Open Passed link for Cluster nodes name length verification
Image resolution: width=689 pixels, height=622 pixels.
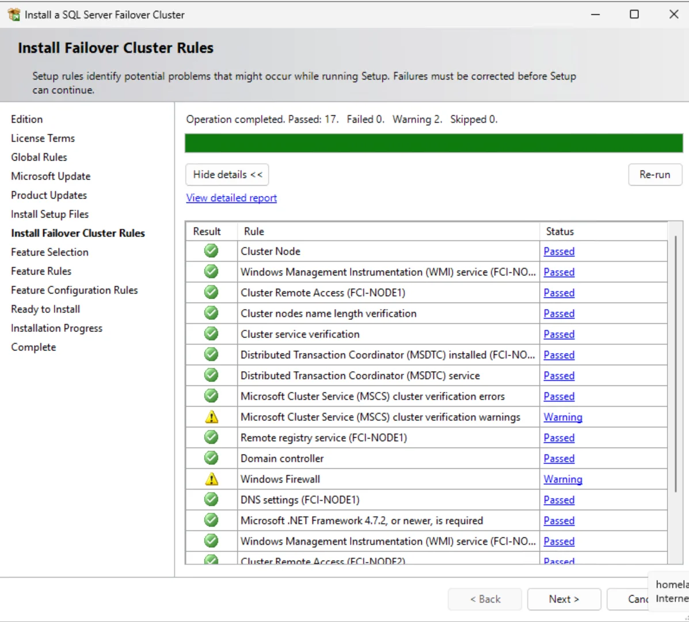pyautogui.click(x=559, y=314)
